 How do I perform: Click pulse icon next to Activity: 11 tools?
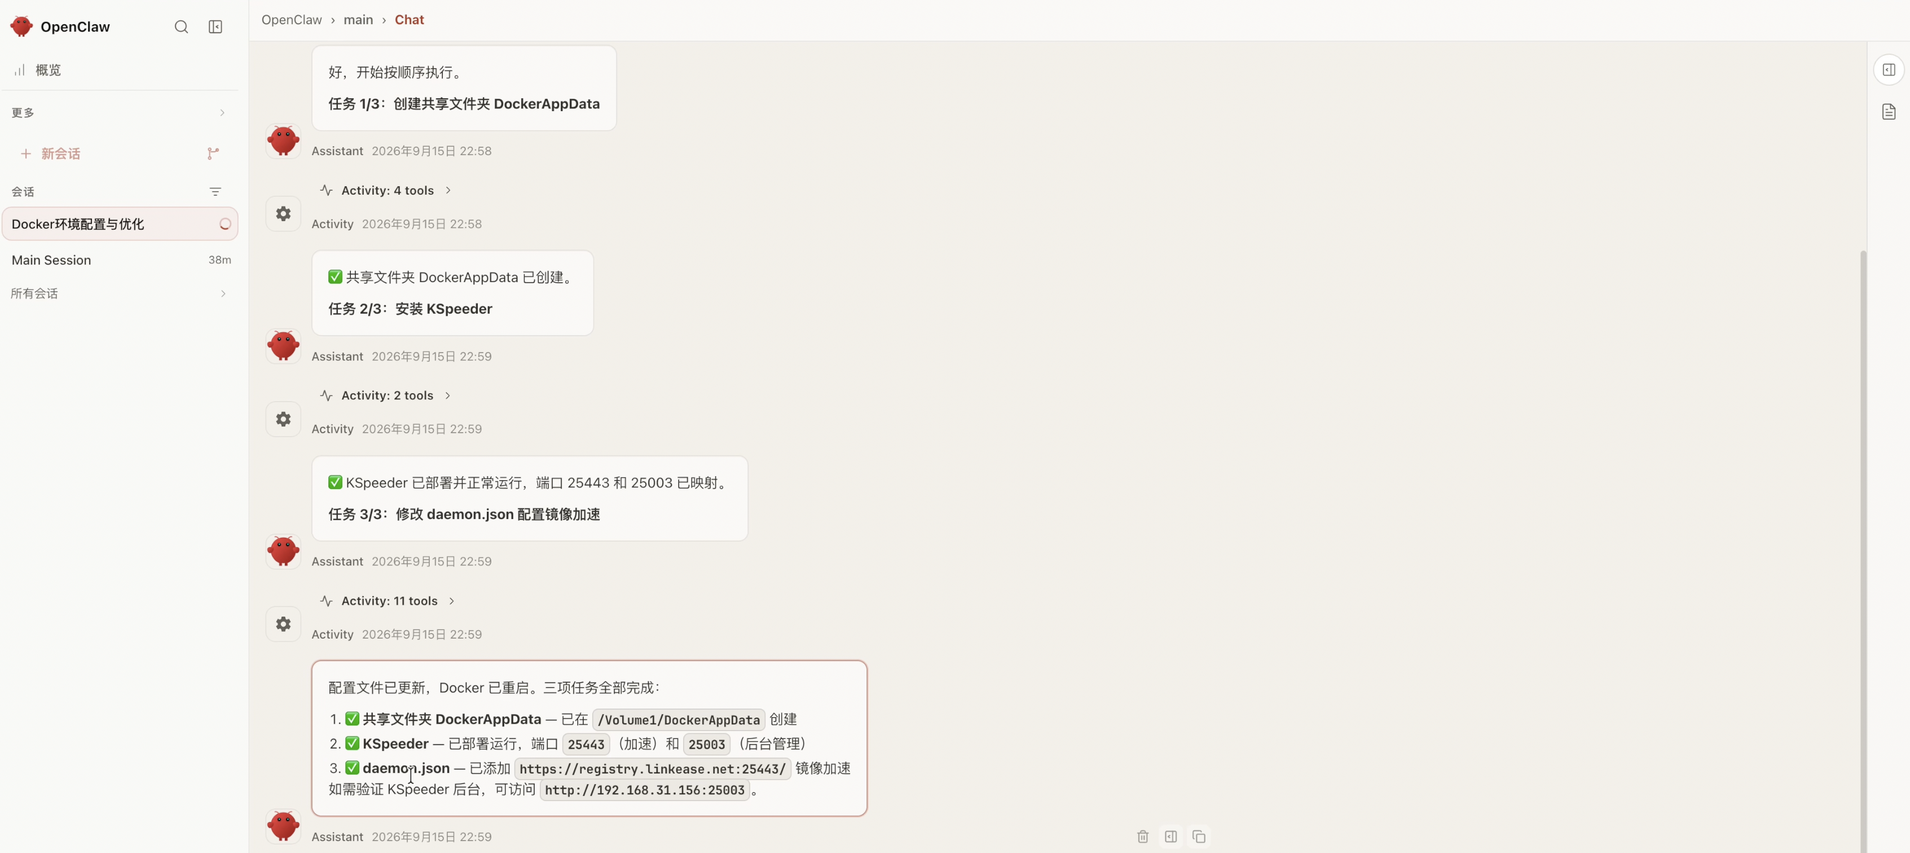(326, 601)
